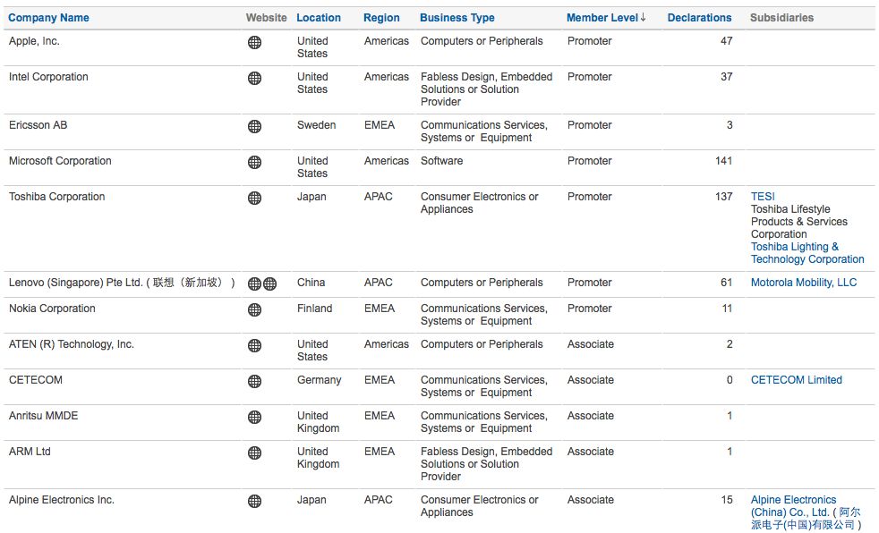Screen dimensions: 879x533
Task: Open Microsoft Corporation website globe icon
Action: coord(254,162)
